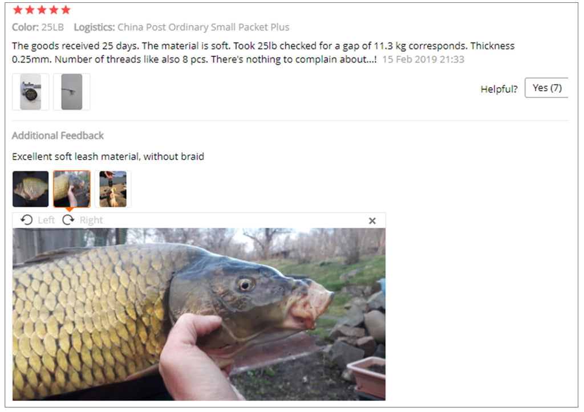Click the China Post logistics text

tap(204, 27)
